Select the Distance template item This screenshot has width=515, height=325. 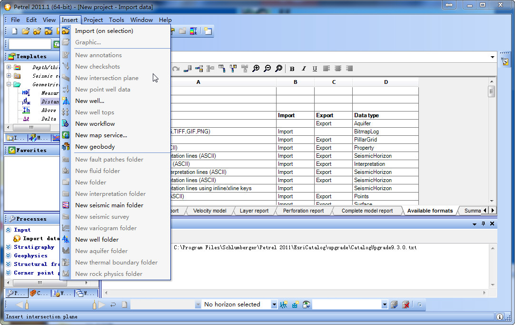[x=50, y=102]
